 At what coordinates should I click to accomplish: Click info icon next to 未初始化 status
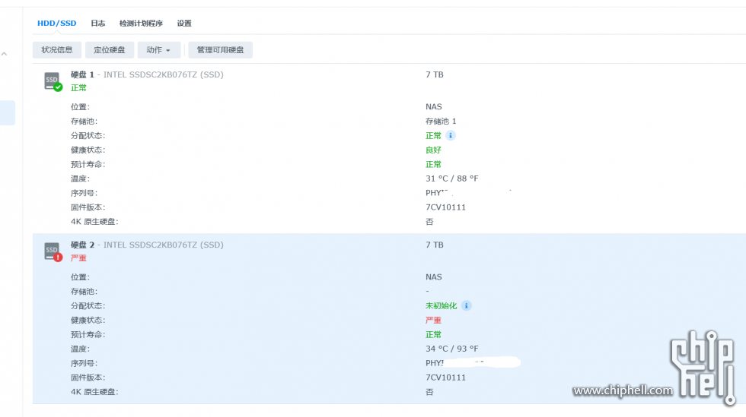coord(466,306)
